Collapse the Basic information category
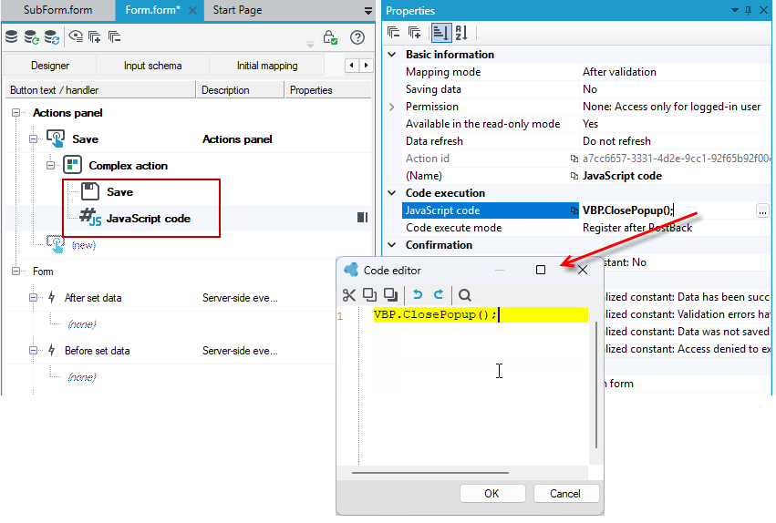Screen dimensions: 776x523 pos(392,55)
